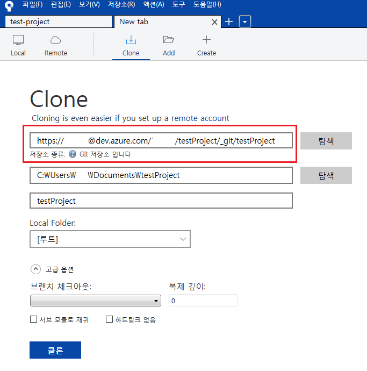Click the source URL input field
Viewport: 367px width, 371px height.
click(161, 140)
